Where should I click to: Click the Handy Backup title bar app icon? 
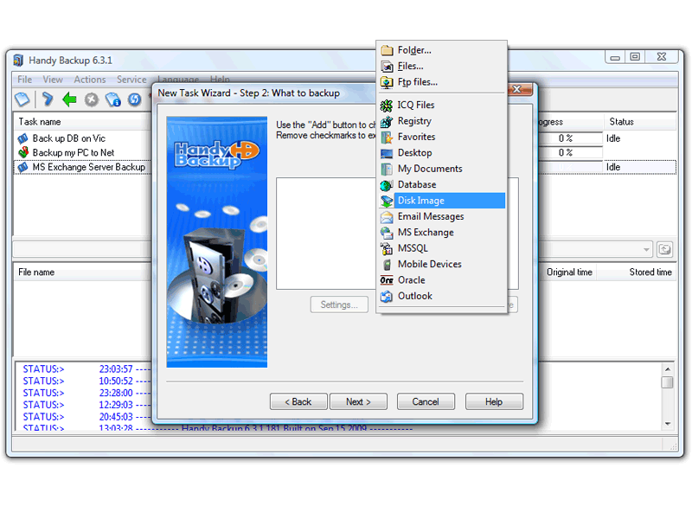tap(18, 60)
